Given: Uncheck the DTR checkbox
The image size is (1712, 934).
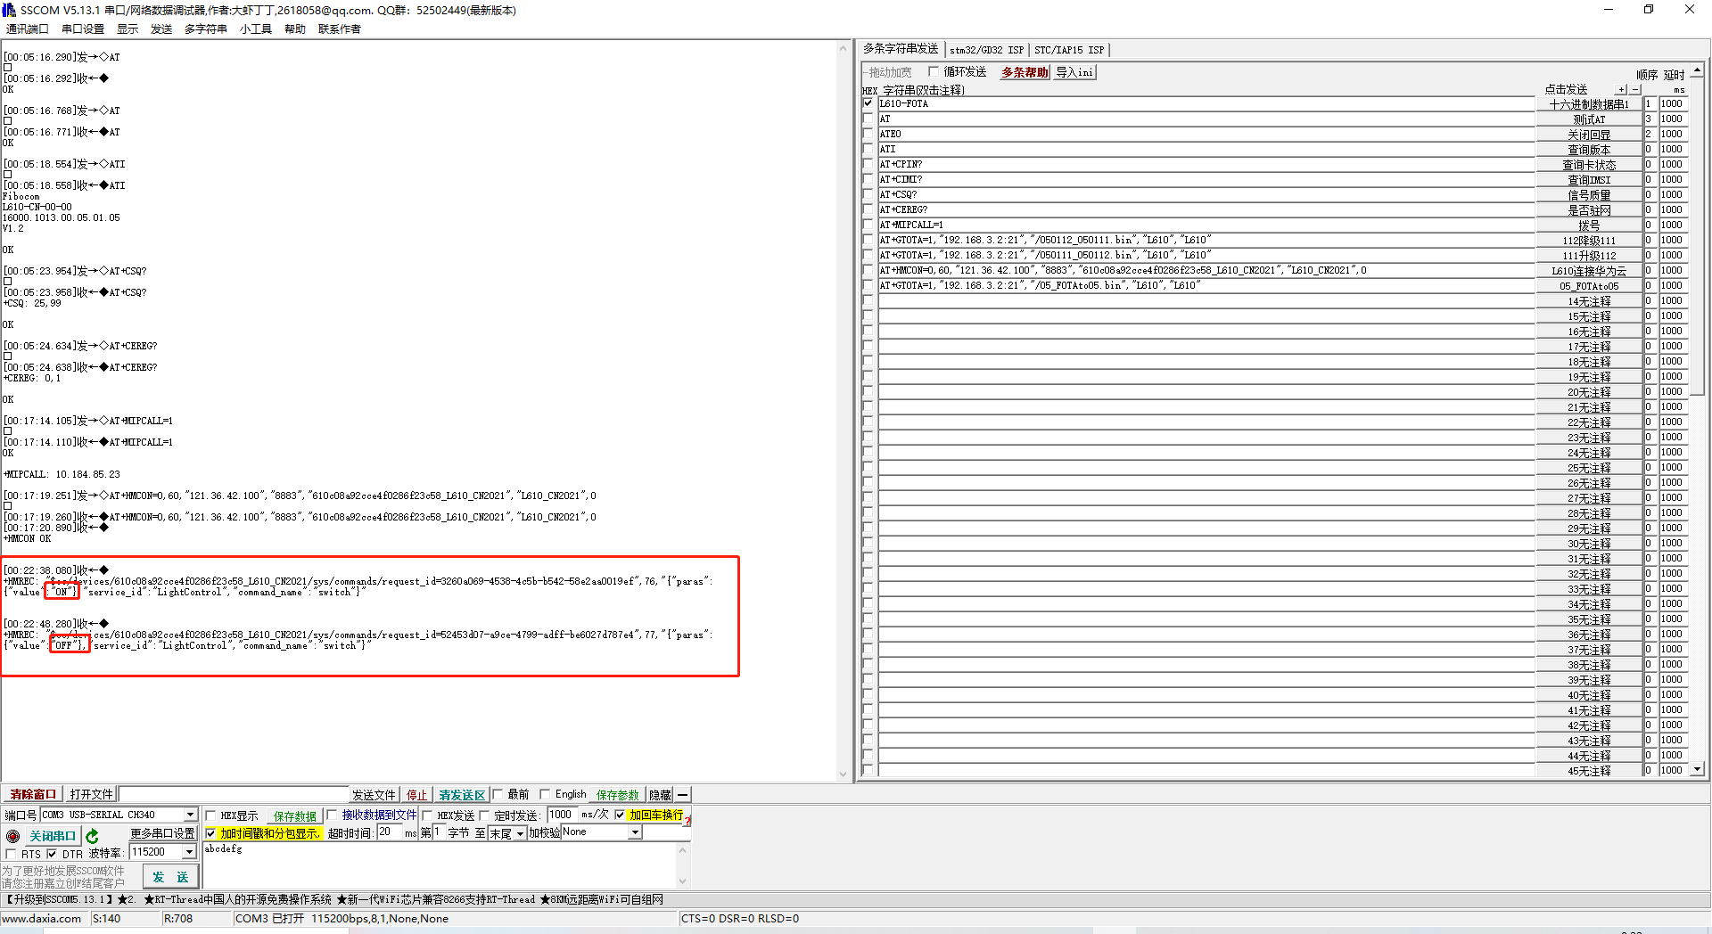Looking at the screenshot, I should tap(52, 854).
